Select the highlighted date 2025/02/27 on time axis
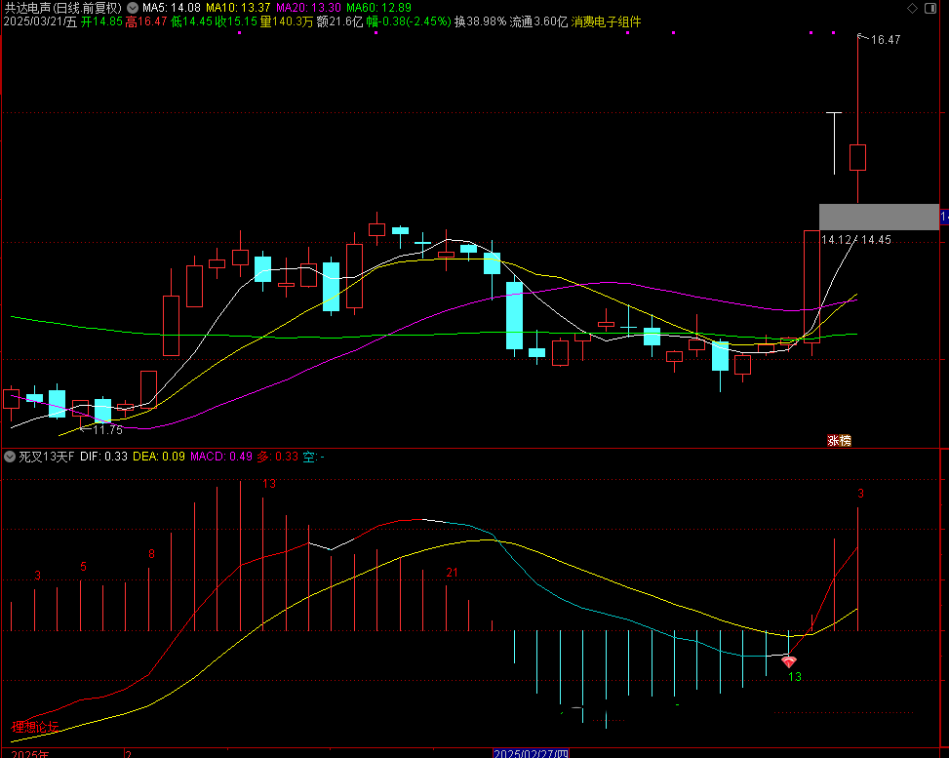The image size is (949, 758). click(531, 753)
